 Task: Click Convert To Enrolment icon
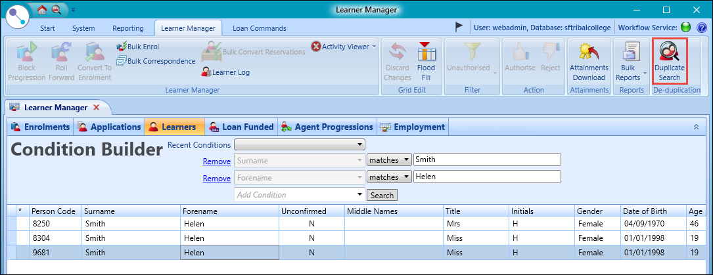(x=95, y=51)
